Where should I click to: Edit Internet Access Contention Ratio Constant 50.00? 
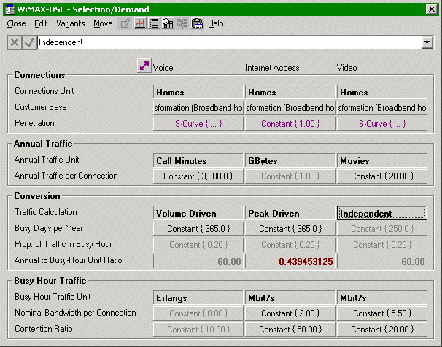[x=290, y=330]
